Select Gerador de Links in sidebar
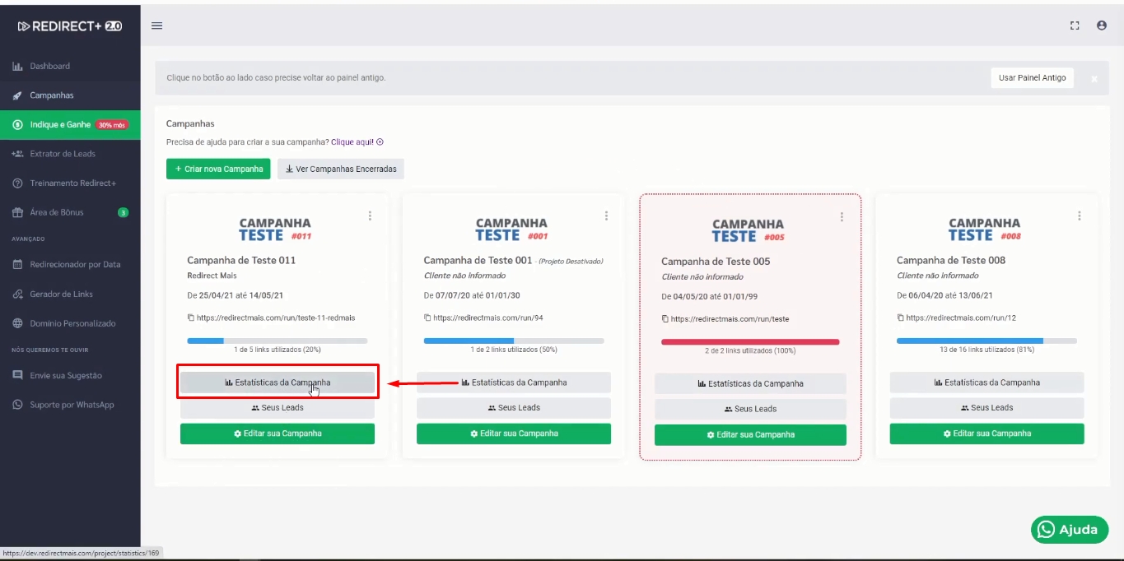The image size is (1124, 561). 61,294
